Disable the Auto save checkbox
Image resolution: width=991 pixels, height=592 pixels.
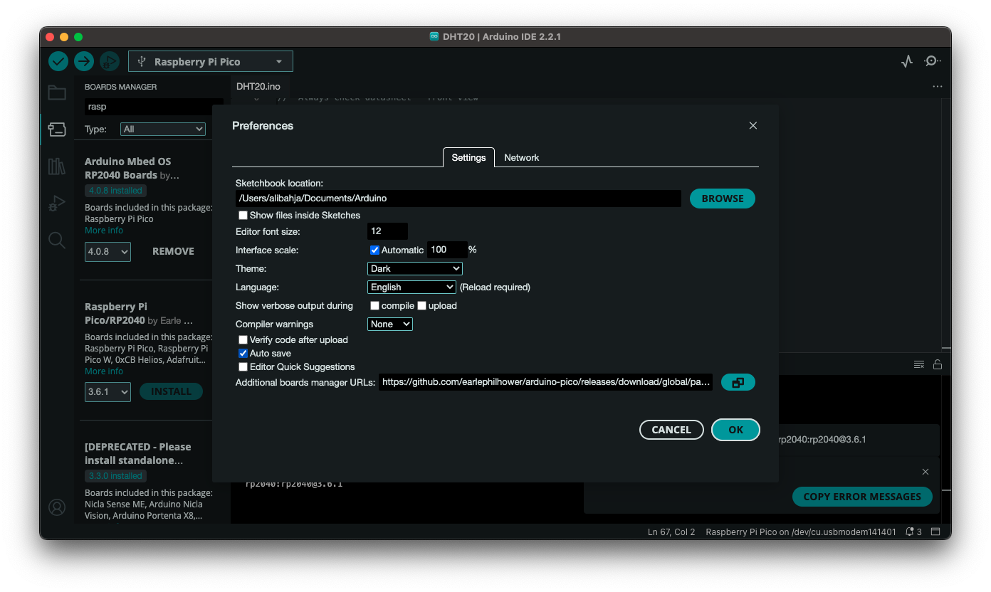tap(243, 353)
